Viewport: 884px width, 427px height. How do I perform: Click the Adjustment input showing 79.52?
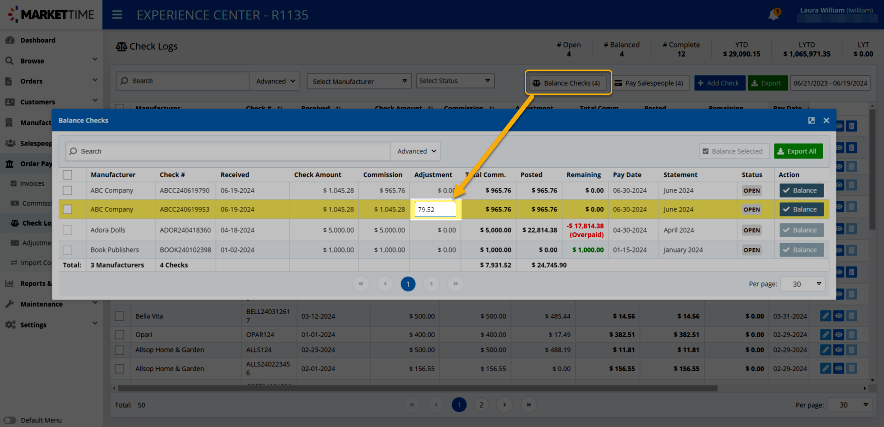436,210
